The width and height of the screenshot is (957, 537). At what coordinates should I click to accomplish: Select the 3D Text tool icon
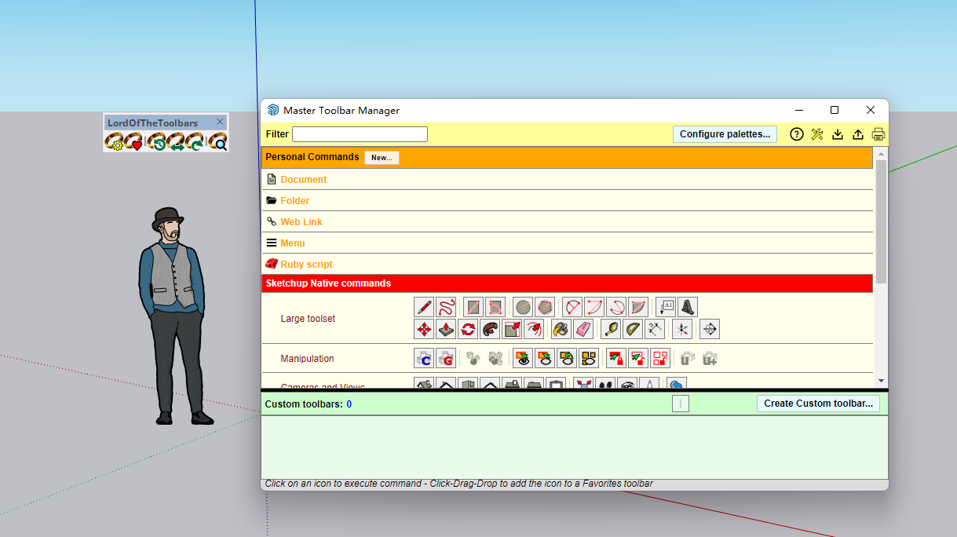pyautogui.click(x=688, y=307)
